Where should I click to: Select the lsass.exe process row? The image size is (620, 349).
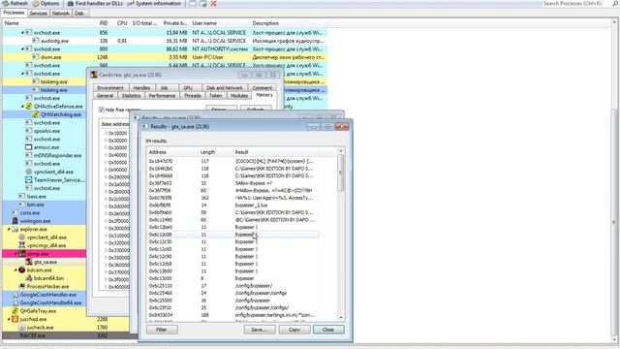coord(44,196)
